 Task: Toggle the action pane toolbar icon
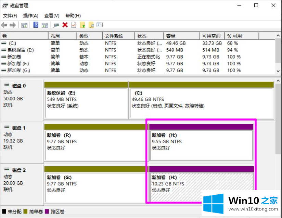(44, 25)
